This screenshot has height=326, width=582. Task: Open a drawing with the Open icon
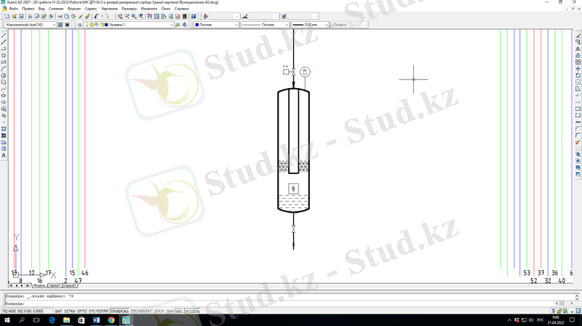[14, 16]
